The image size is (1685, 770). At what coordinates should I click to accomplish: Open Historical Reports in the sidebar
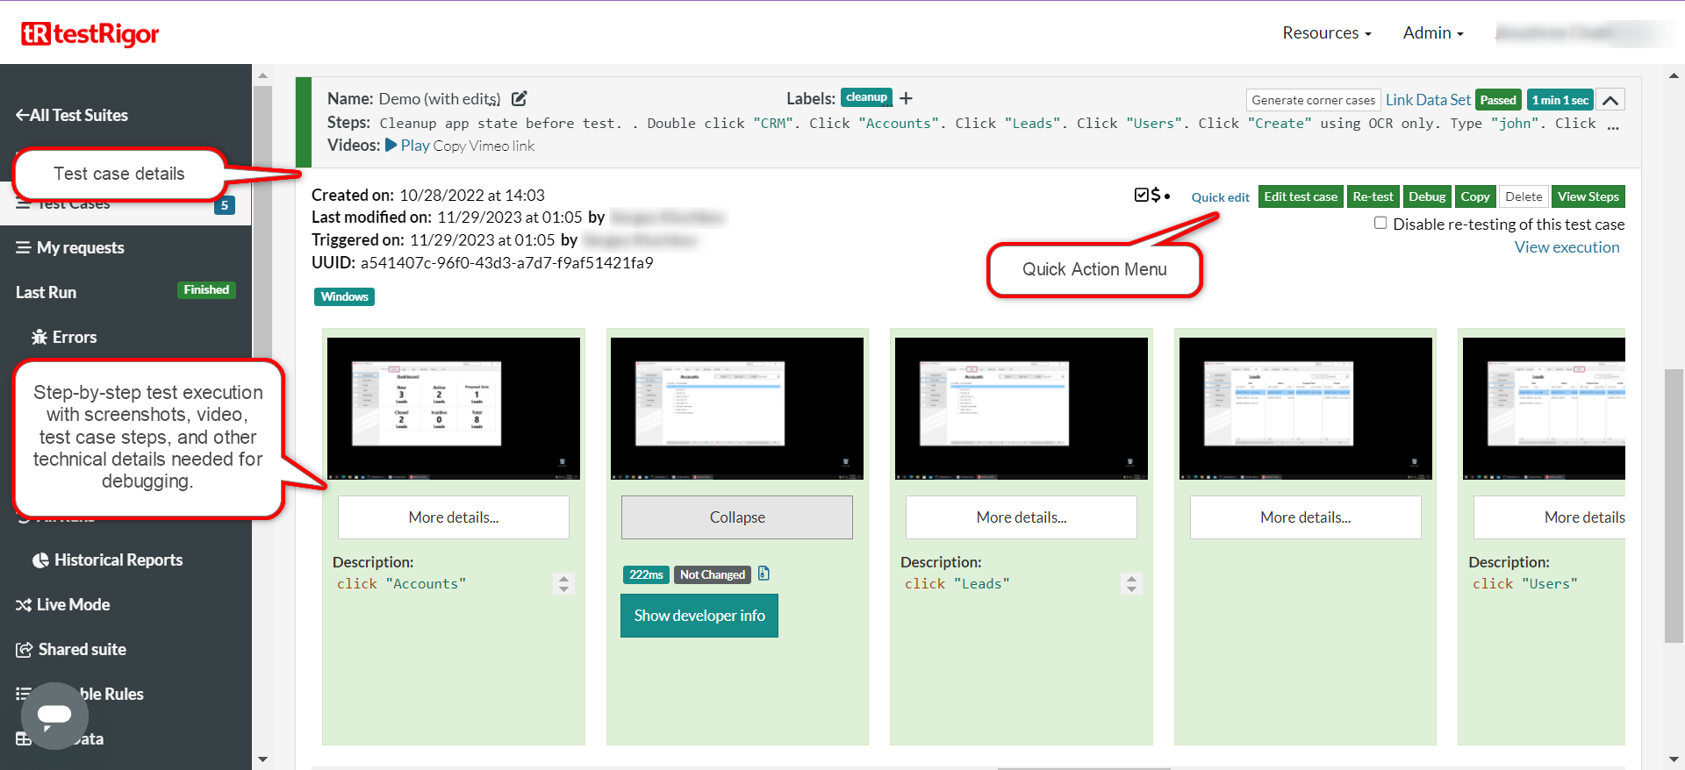coord(108,560)
